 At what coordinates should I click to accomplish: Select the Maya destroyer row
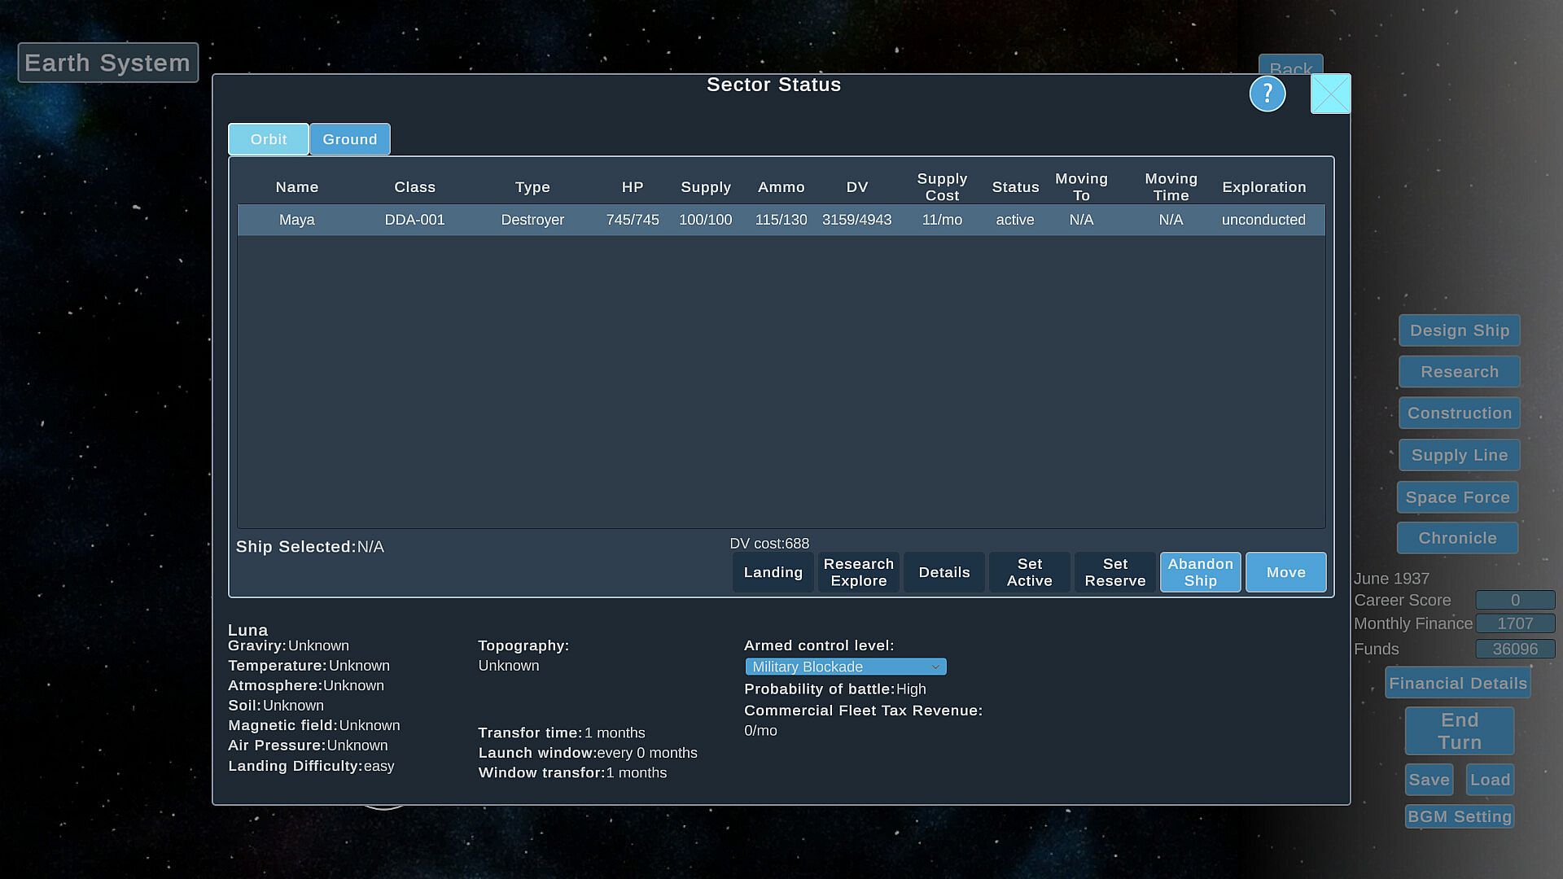click(x=780, y=220)
